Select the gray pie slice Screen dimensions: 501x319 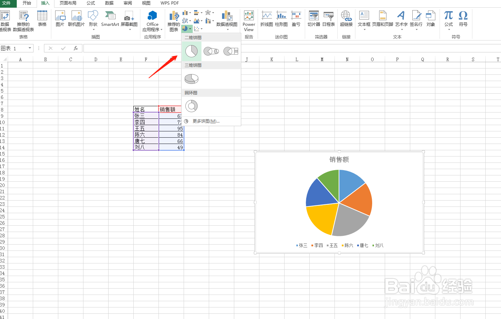pyautogui.click(x=349, y=221)
